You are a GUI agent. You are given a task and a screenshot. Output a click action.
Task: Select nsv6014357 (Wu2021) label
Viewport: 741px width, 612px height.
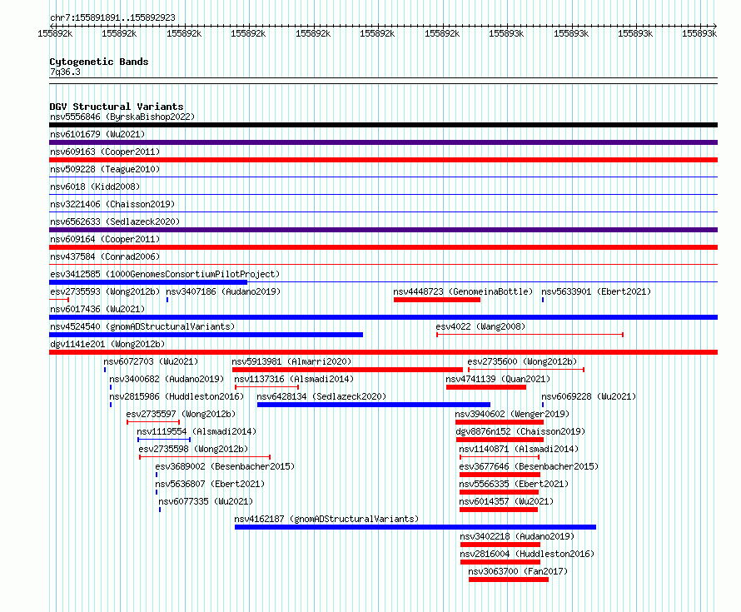(506, 501)
